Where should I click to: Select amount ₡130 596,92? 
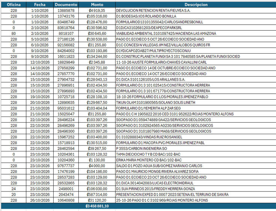pyautogui.click(x=97, y=28)
